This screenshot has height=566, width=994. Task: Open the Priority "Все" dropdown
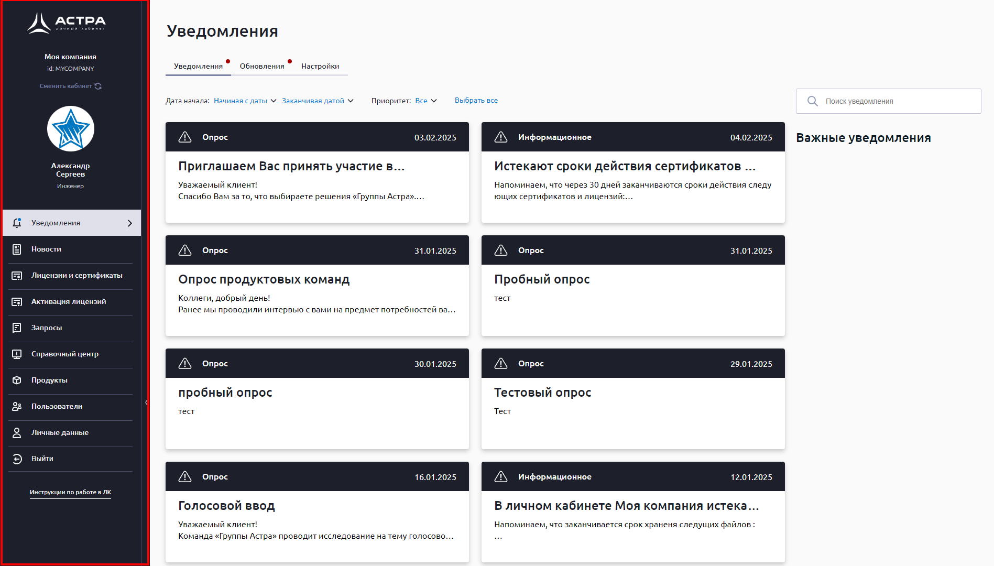point(425,101)
